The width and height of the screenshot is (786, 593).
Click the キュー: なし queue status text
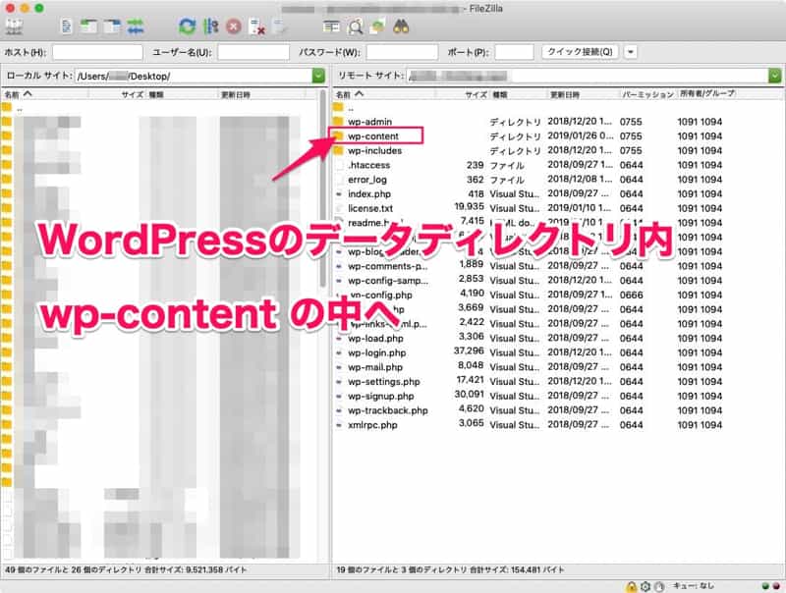click(694, 586)
